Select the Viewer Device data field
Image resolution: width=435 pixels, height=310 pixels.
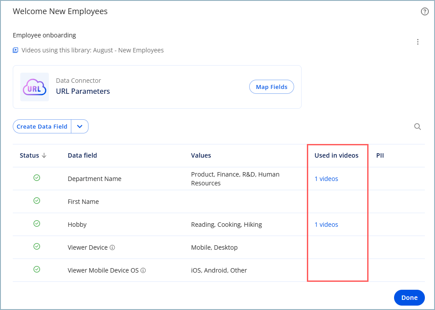(88, 247)
